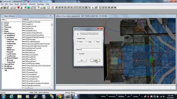Sort by the Editor ID column header
Viewport: 177px width, 99px height.
[x=37, y=20]
